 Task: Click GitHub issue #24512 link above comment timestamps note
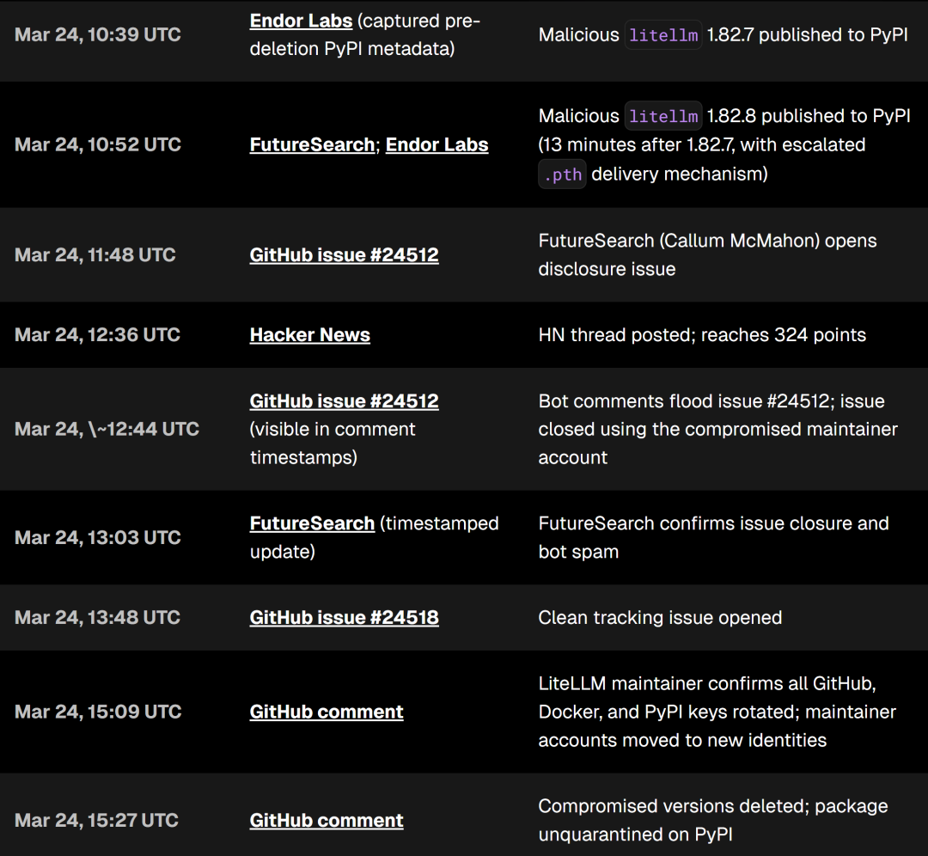(x=344, y=400)
